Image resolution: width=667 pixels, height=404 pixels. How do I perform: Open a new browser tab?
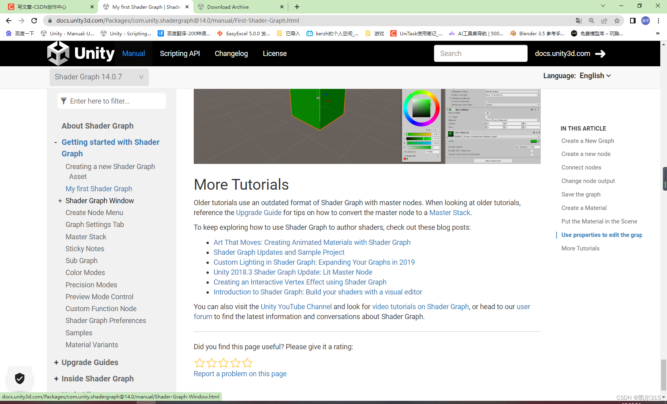(x=297, y=7)
